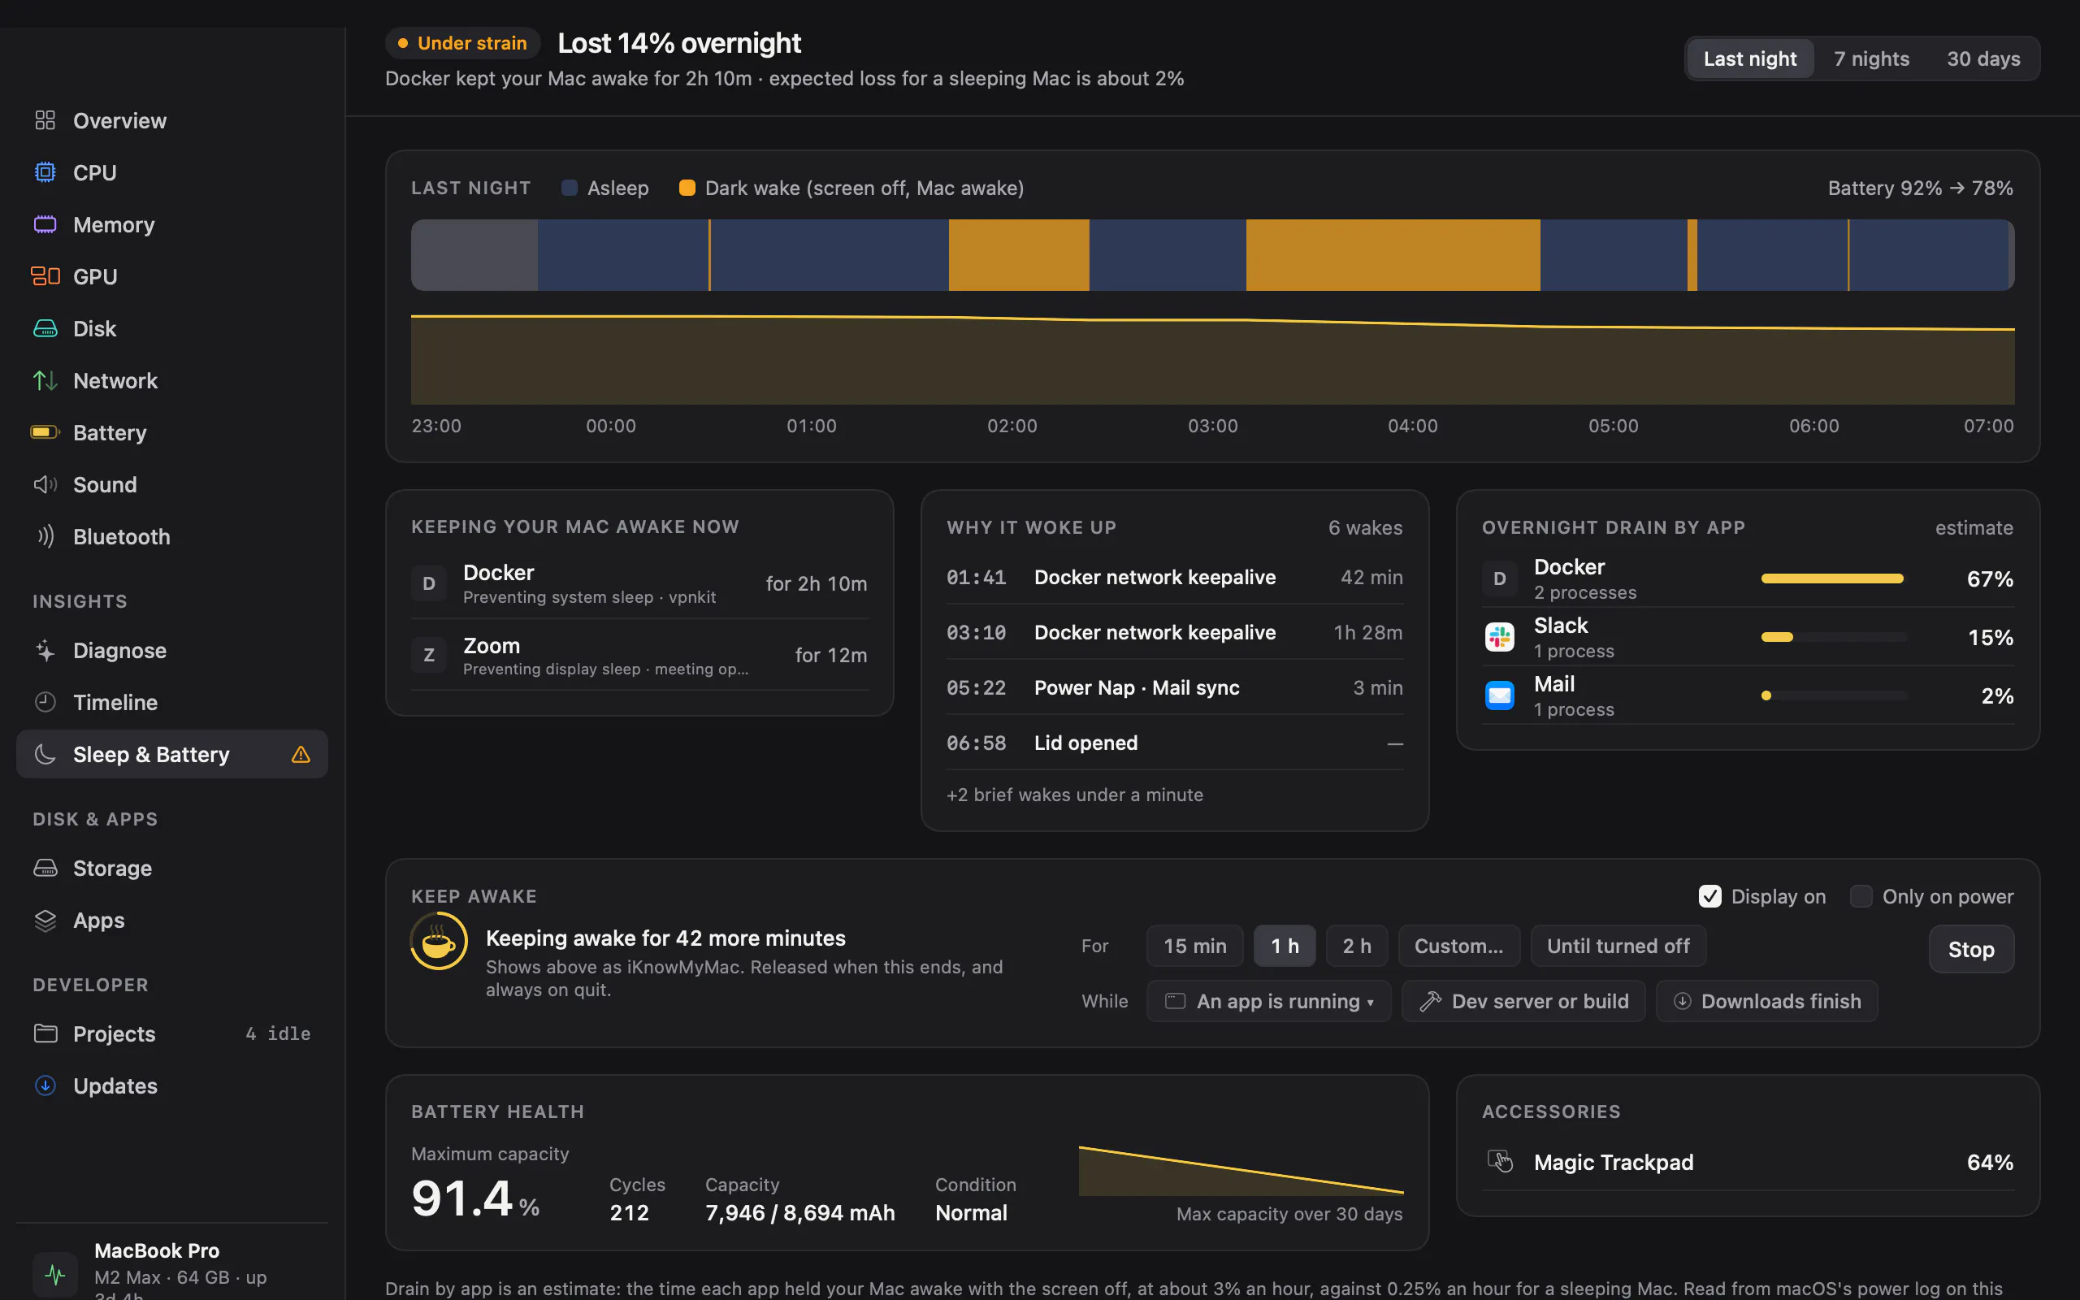Click the Sleep & Battery warning triangle
The width and height of the screenshot is (2080, 1300).
[x=301, y=754]
